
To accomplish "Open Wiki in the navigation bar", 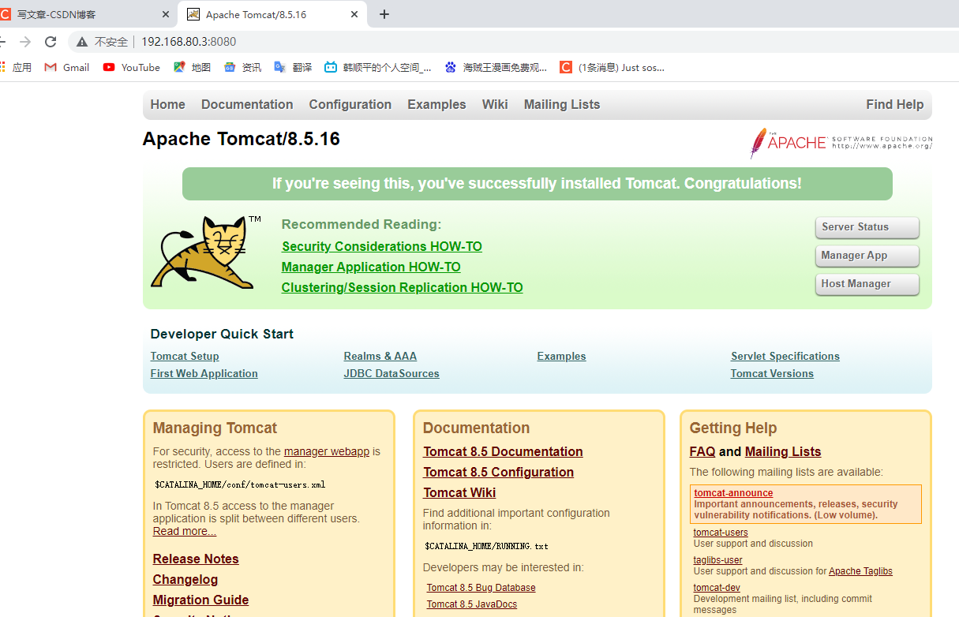I will point(495,104).
